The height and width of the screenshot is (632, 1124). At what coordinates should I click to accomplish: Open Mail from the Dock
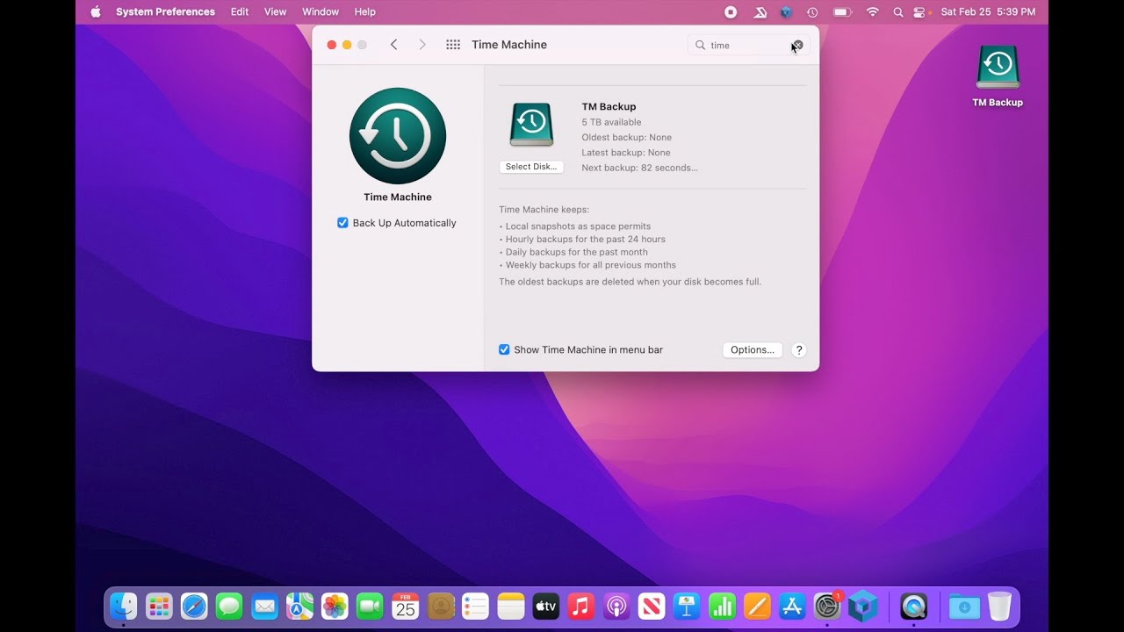pyautogui.click(x=264, y=606)
